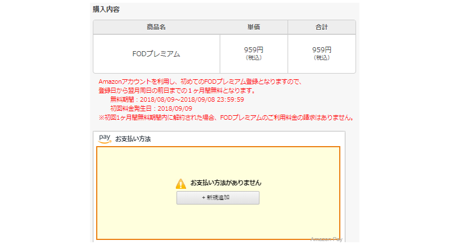Click the 959円 price in 単価 column
Screen dimensions: 450x245
(254, 50)
